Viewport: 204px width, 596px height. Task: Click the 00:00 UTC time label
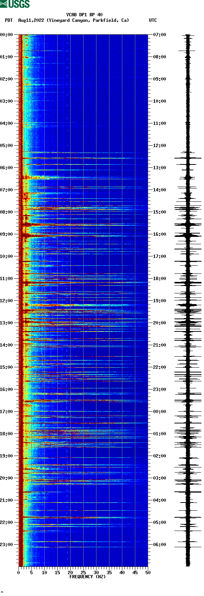click(x=160, y=412)
